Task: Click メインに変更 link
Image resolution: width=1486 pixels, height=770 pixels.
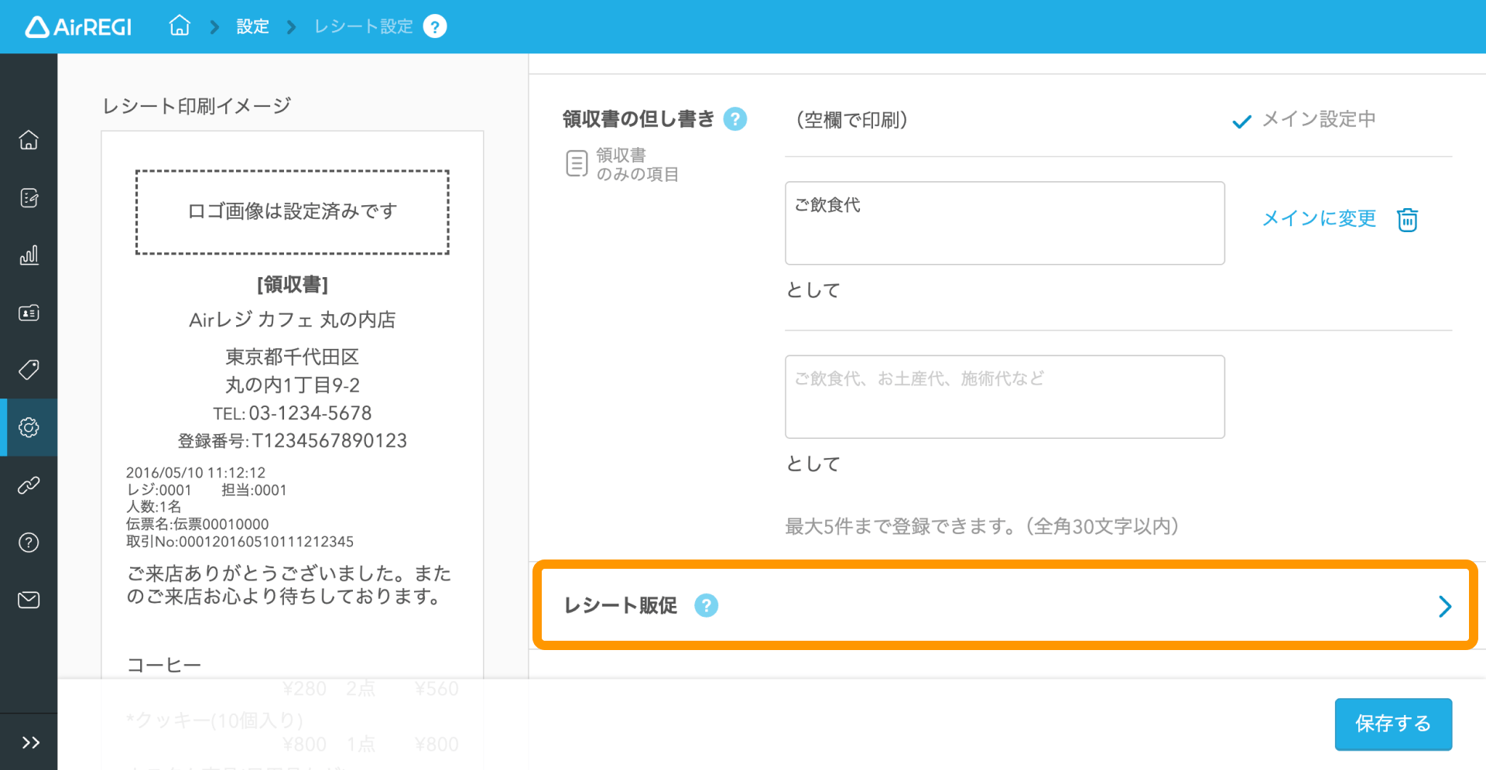Action: (x=1319, y=219)
